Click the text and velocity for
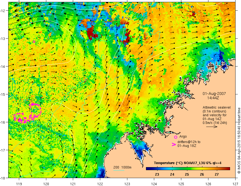This screenshot has height=186, width=241. pos(214,115)
